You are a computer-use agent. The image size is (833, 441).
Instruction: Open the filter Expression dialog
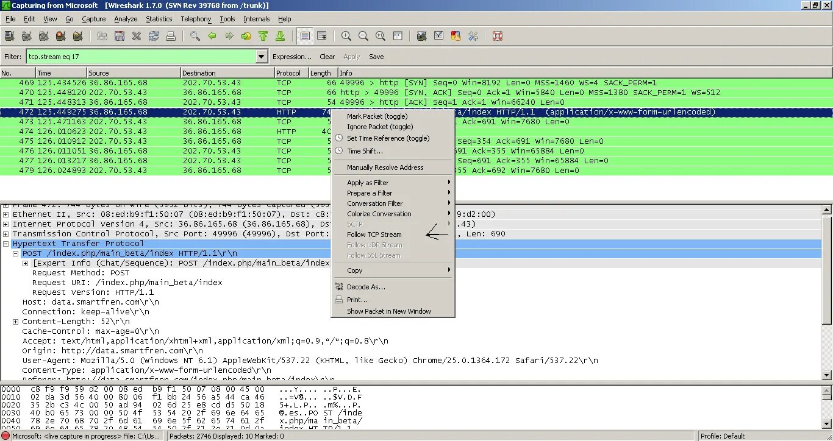[x=292, y=57]
